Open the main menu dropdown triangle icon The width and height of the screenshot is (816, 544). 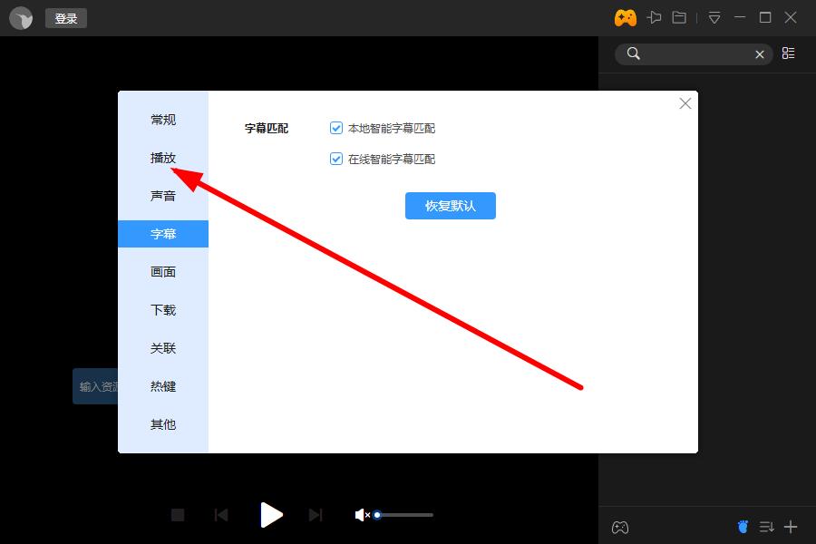(714, 18)
